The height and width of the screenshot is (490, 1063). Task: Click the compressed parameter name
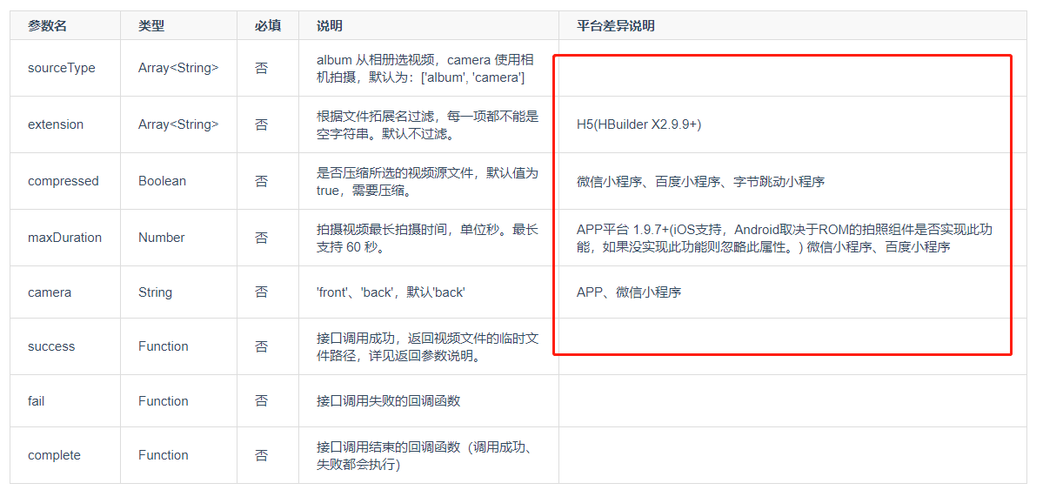pyautogui.click(x=64, y=181)
